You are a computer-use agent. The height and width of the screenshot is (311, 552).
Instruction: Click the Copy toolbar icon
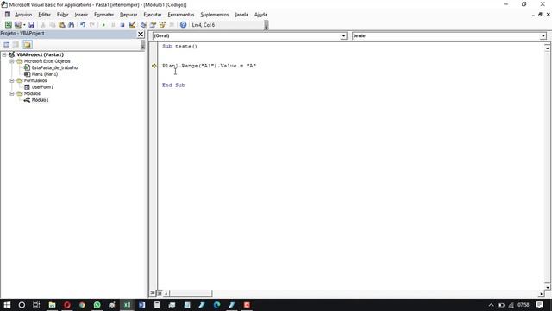click(52, 25)
